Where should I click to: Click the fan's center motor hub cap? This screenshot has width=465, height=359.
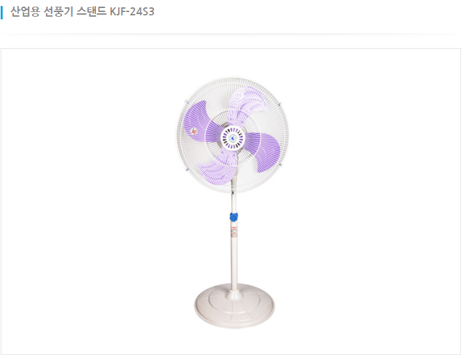click(233, 138)
